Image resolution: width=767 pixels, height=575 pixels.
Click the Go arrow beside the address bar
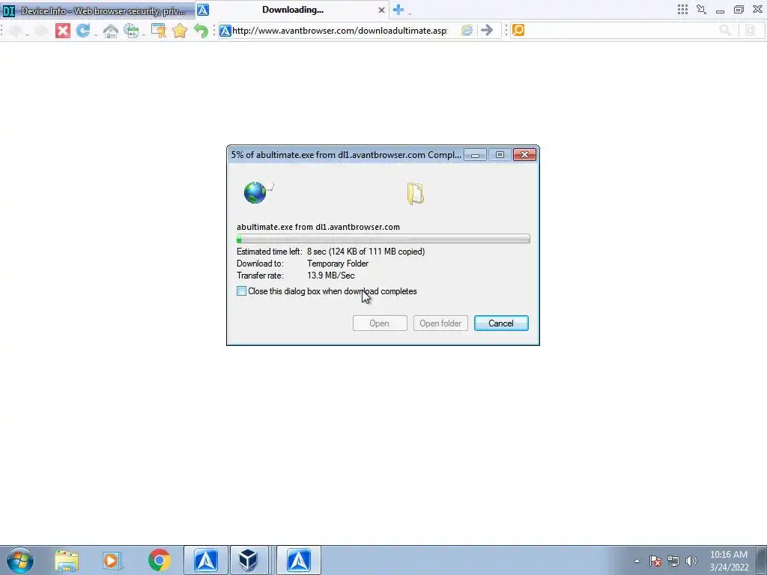tap(487, 30)
